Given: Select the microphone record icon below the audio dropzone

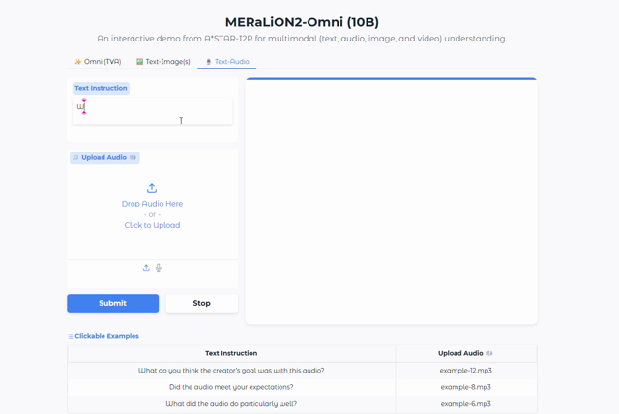Looking at the screenshot, I should tap(159, 268).
